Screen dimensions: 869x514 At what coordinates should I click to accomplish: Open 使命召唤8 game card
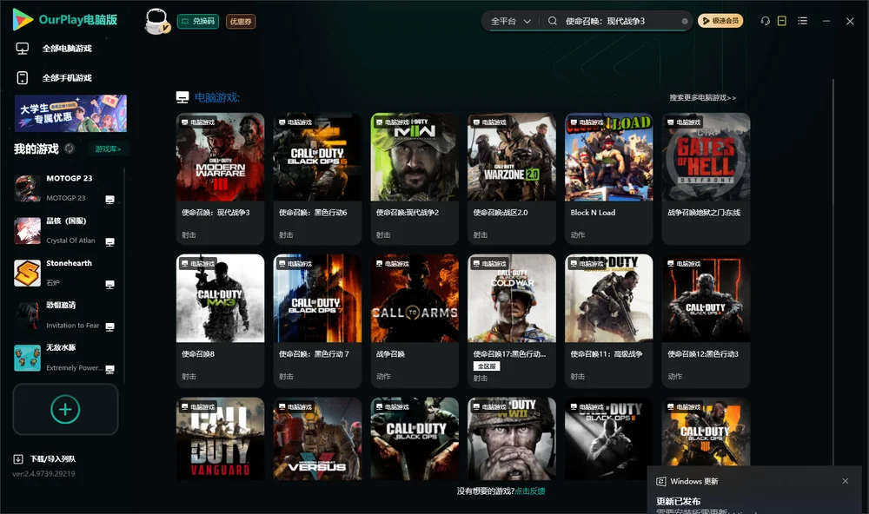click(x=220, y=320)
